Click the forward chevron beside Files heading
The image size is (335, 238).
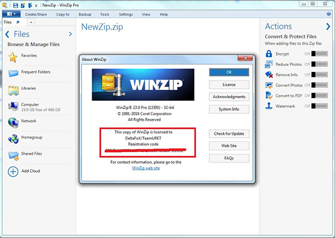70,34
